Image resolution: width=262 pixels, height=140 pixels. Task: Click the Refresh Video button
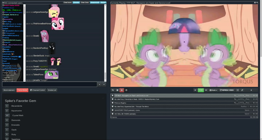(227, 90)
